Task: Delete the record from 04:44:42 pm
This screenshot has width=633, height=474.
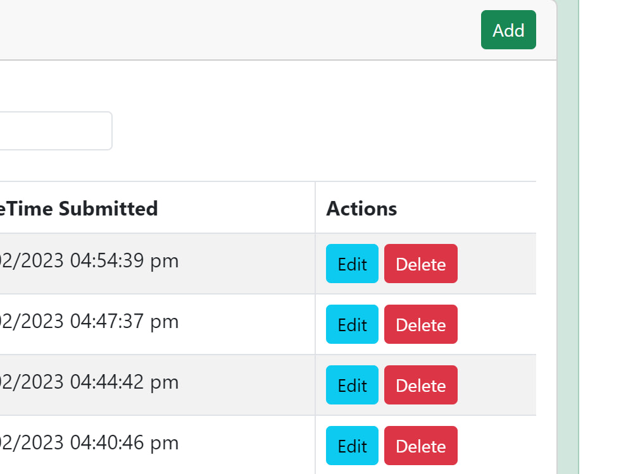Action: point(420,385)
